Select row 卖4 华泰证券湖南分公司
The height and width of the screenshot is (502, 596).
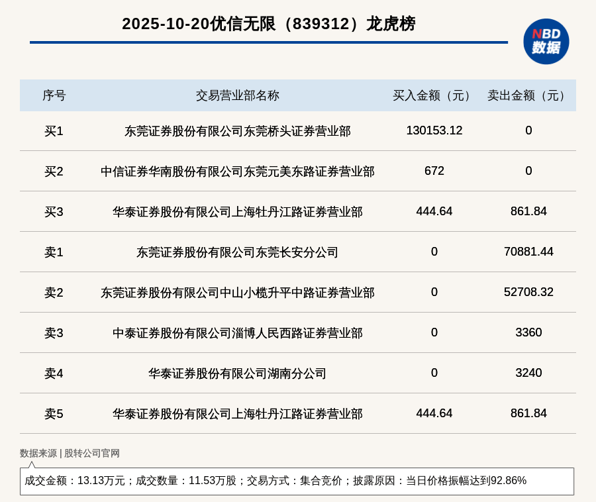click(x=237, y=373)
